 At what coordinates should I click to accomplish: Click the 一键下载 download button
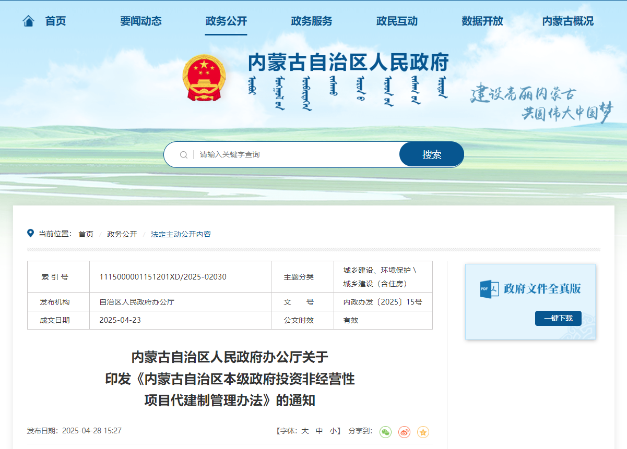click(x=558, y=318)
